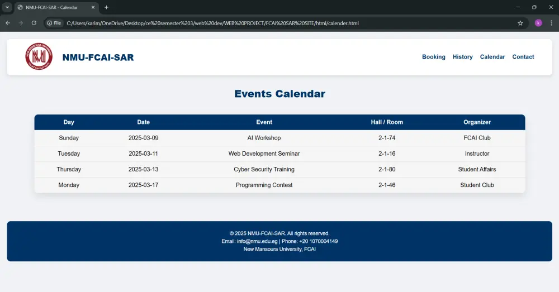Click the date 2025-03-17
Screen dimensions: 559x292
[143, 185]
